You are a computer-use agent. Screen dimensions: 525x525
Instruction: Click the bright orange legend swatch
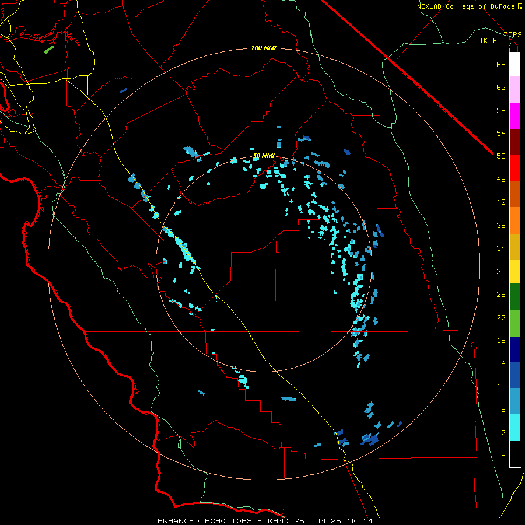click(515, 220)
